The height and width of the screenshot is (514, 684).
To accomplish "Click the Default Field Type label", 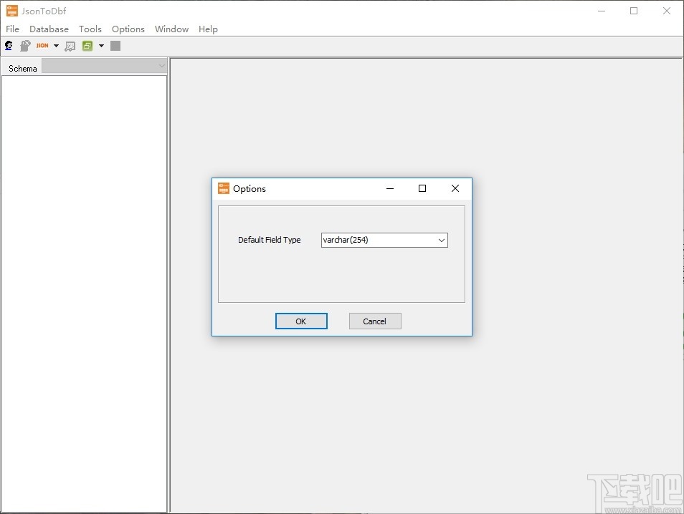I will 269,240.
